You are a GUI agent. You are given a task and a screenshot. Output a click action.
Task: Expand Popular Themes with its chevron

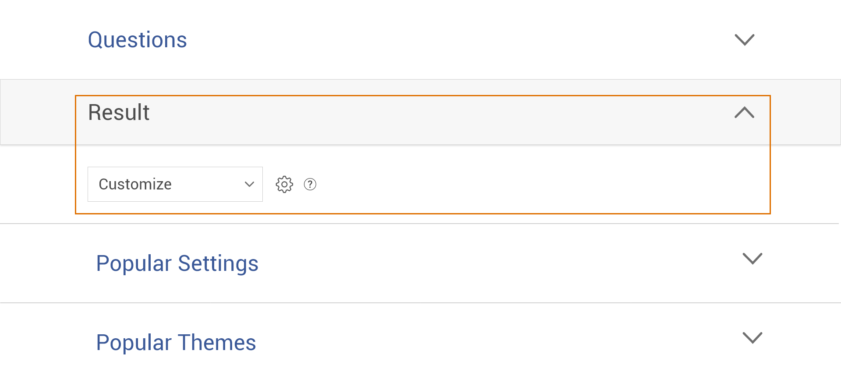point(753,338)
